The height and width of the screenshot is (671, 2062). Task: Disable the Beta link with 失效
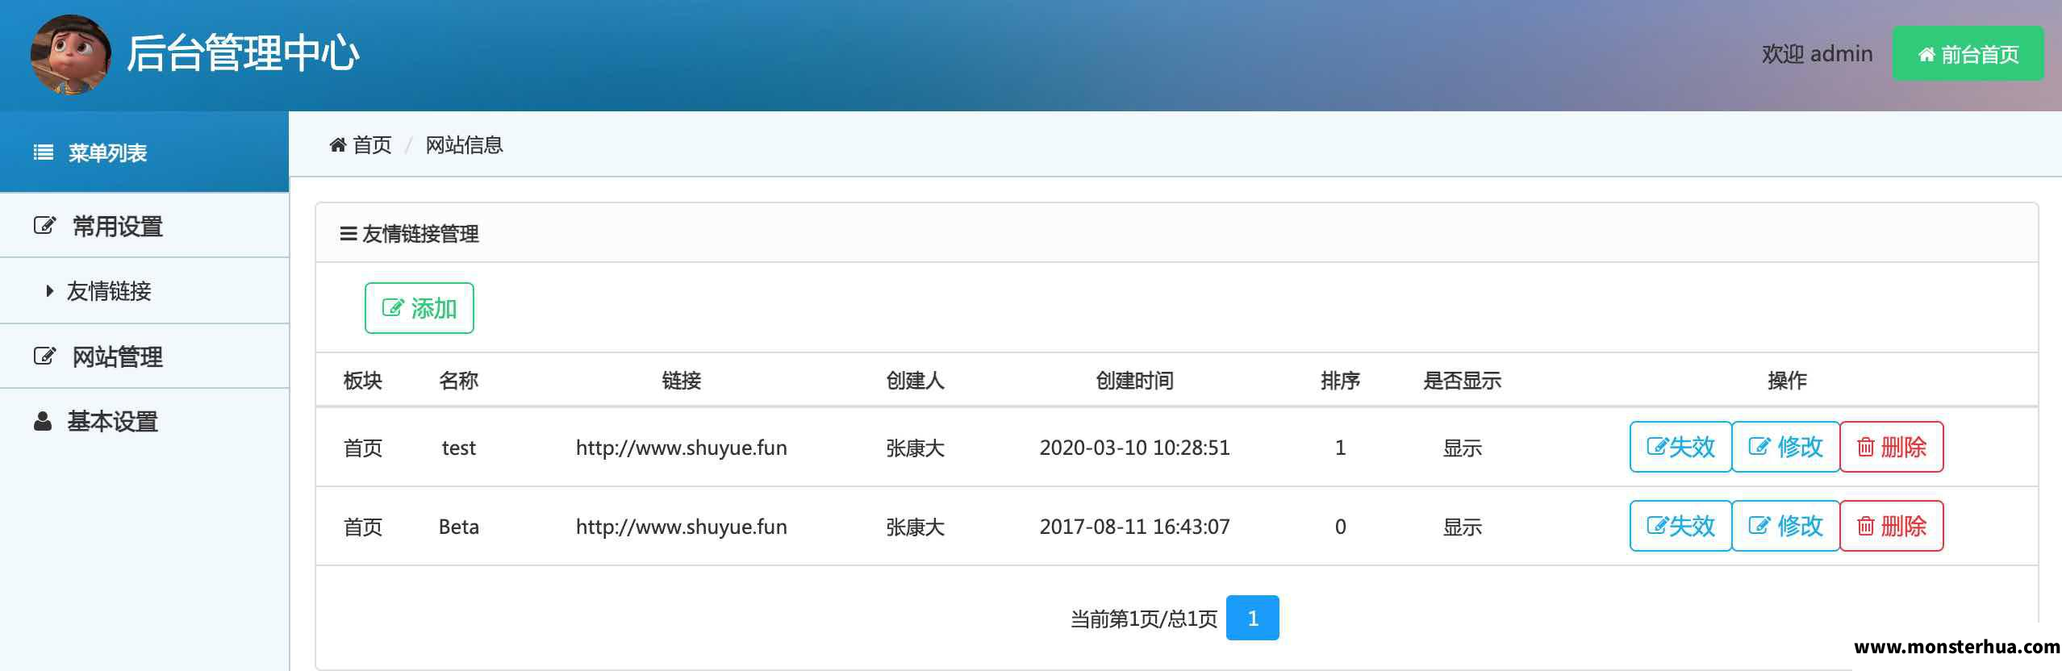point(1680,526)
